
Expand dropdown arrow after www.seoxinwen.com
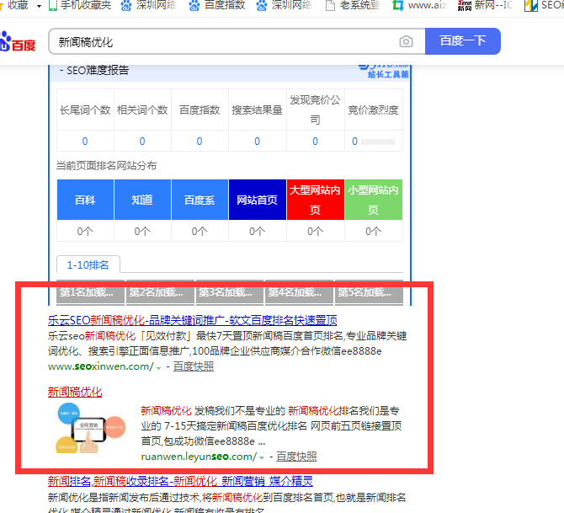[158, 368]
